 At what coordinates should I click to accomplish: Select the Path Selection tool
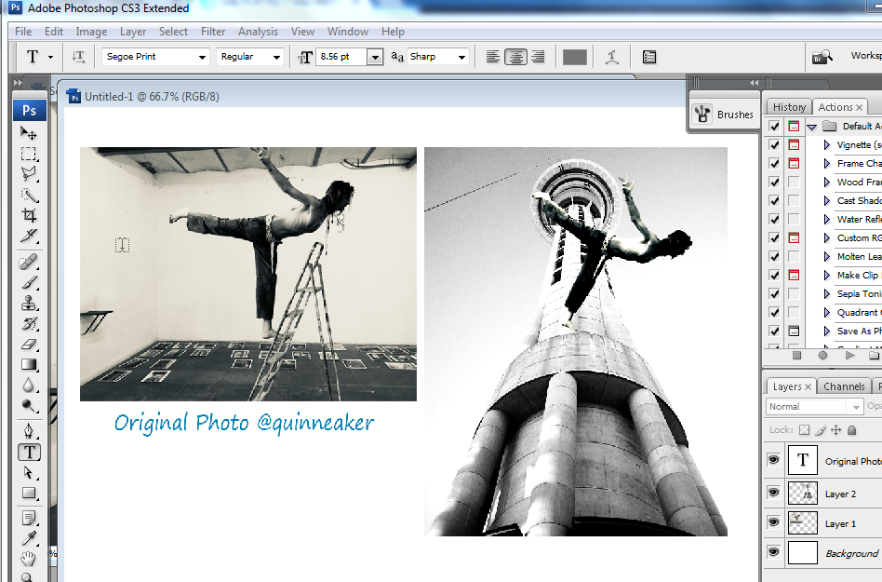(28, 473)
